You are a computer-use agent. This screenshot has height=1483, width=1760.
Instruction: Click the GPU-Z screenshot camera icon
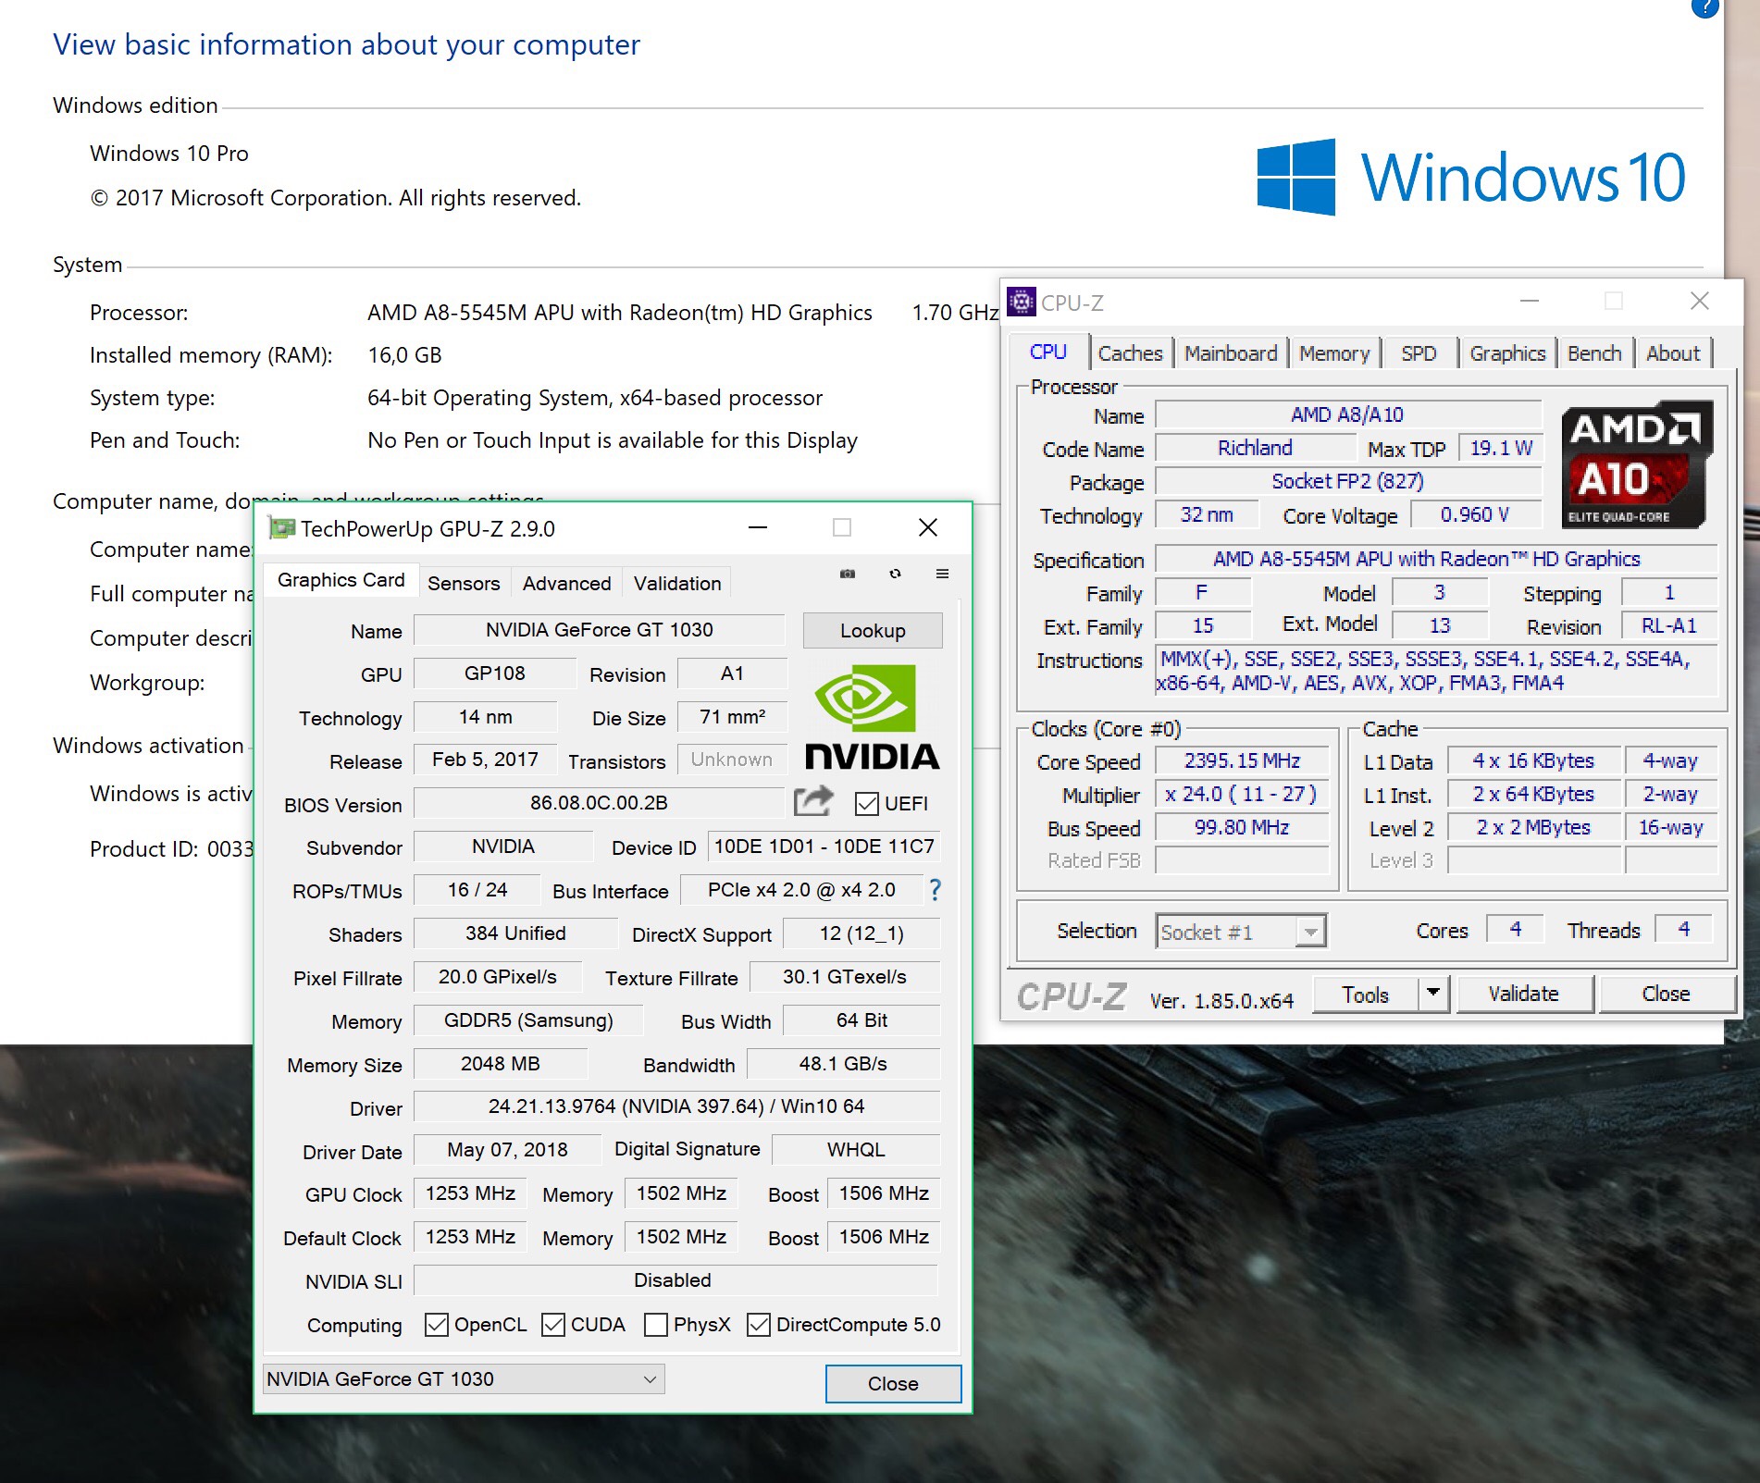point(847,574)
